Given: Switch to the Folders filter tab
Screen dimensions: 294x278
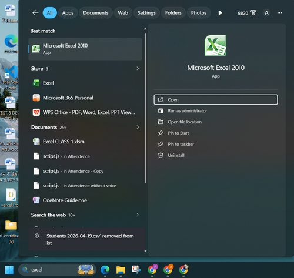Looking at the screenshot, I should pos(173,13).
